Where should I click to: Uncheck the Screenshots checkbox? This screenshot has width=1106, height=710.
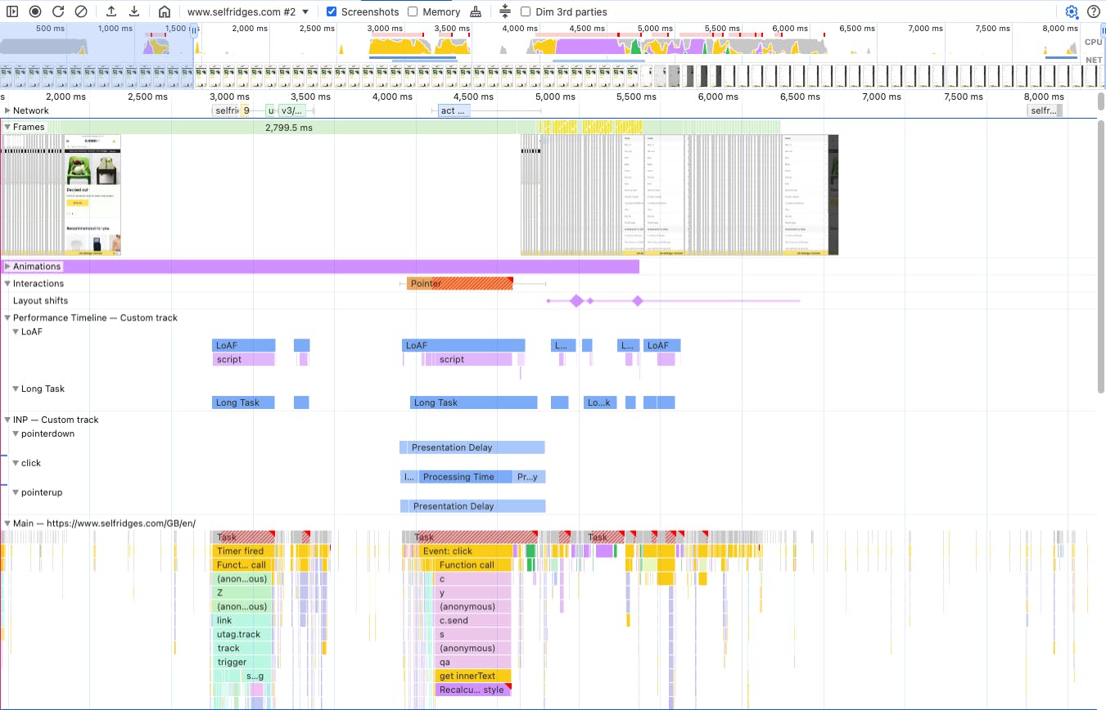331,11
